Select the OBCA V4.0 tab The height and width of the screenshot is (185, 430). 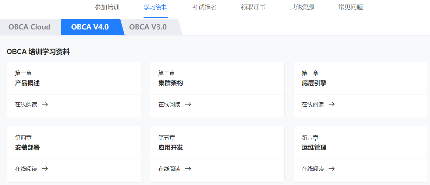90,27
